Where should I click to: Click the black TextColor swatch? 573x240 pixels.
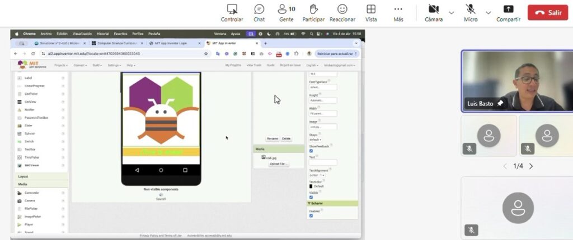pos(311,186)
